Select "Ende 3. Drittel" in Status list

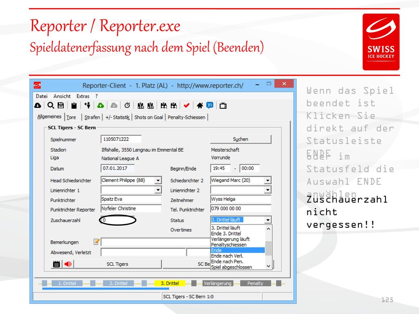tap(238, 233)
